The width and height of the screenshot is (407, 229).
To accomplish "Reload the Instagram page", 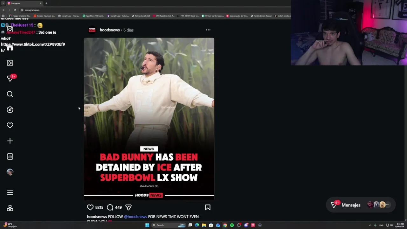I will (15, 10).
